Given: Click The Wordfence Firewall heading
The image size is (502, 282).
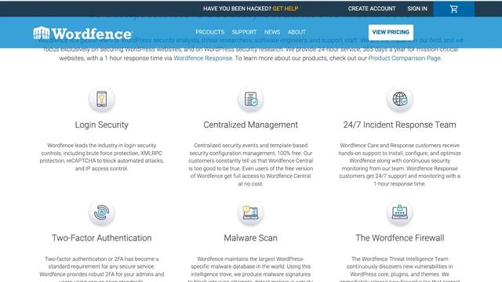Looking at the screenshot, I should [x=399, y=238].
